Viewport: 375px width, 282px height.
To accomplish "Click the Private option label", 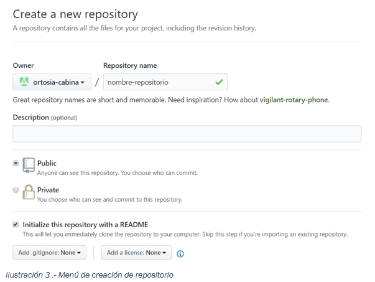I will coord(48,190).
